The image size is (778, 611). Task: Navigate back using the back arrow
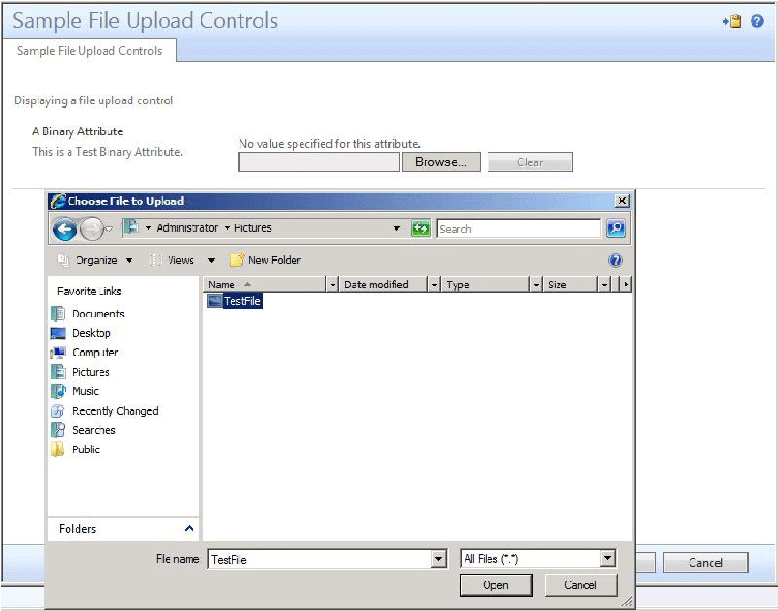coord(64,228)
